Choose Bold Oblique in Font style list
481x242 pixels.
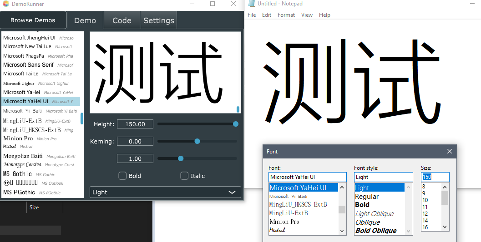tap(380, 230)
